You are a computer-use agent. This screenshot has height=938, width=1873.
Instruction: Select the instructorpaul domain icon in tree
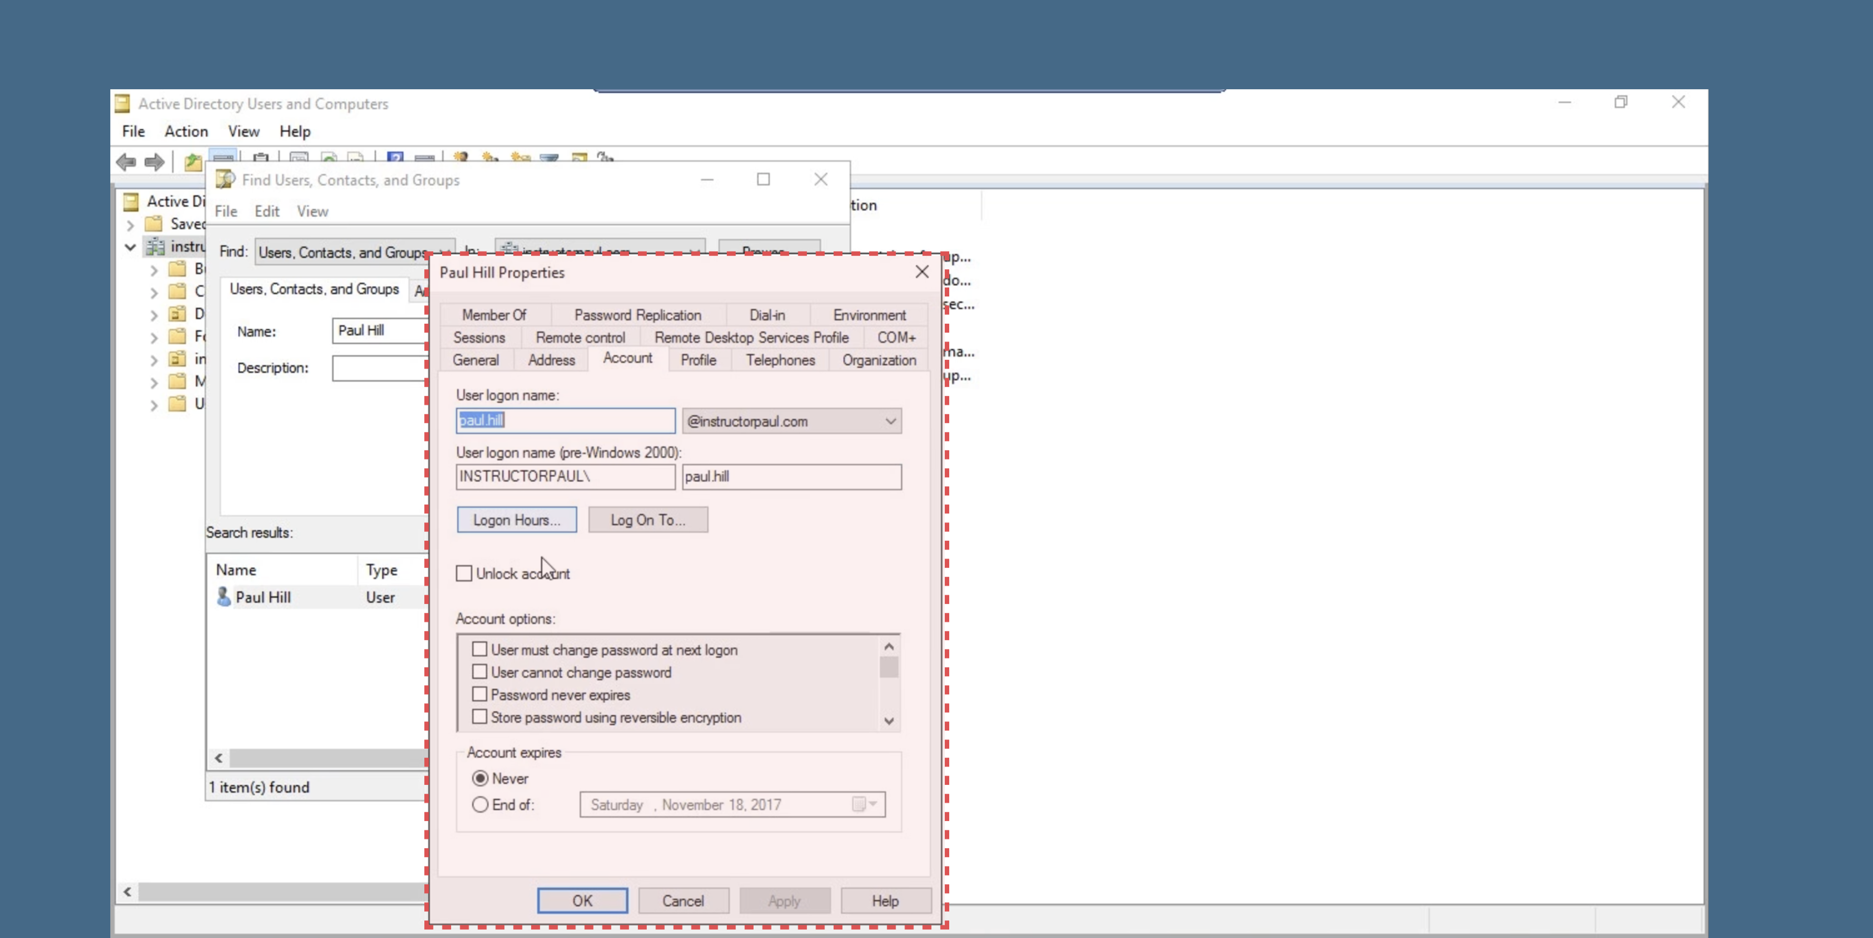[x=155, y=247]
